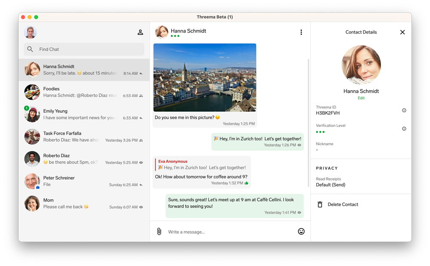Click the Contact Details panel title
Viewport: 430px width, 266px height.
click(361, 32)
